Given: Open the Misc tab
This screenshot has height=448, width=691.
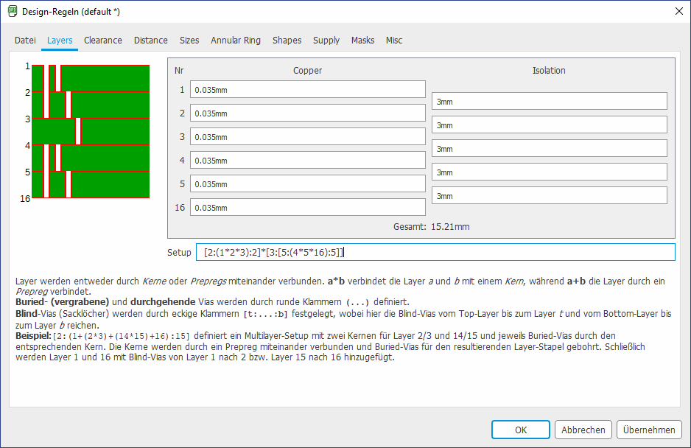Looking at the screenshot, I should pyautogui.click(x=394, y=40).
